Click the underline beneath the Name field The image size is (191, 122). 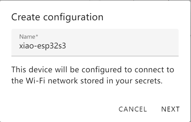95,56
